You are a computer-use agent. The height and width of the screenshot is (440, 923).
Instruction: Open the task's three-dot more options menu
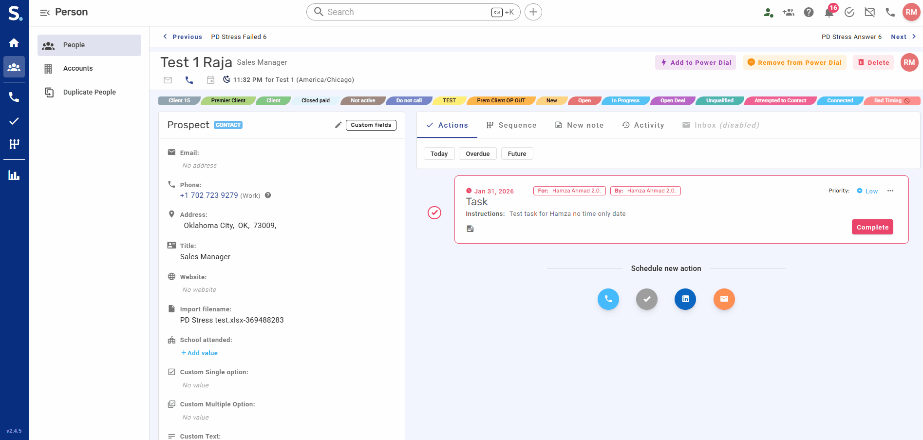tap(890, 191)
